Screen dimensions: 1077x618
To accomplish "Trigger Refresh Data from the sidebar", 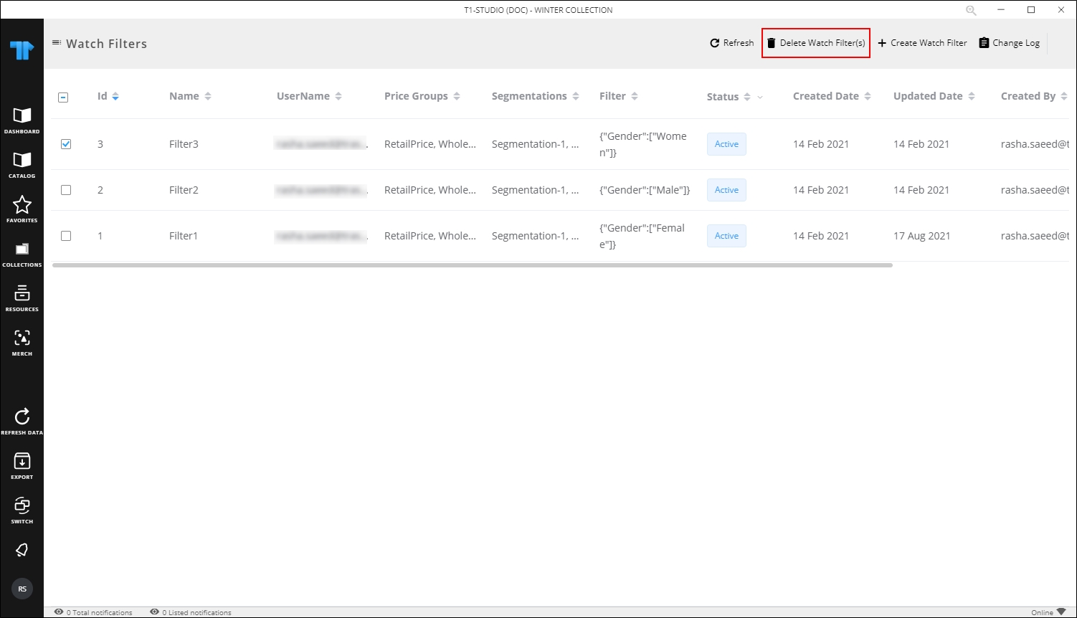I will coord(22,419).
